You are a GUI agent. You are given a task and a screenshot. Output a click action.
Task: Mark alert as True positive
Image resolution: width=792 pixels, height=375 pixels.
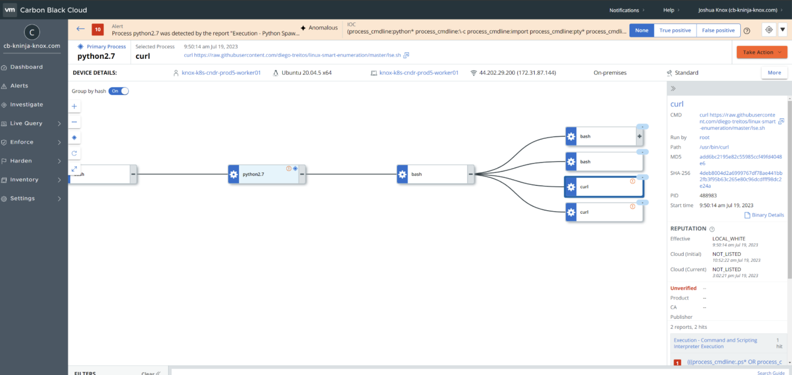(x=675, y=30)
